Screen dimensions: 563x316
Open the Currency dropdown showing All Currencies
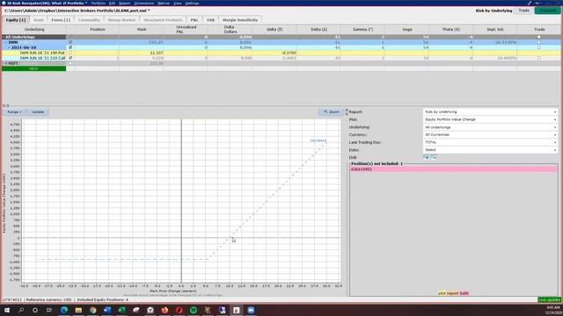[x=490, y=134]
